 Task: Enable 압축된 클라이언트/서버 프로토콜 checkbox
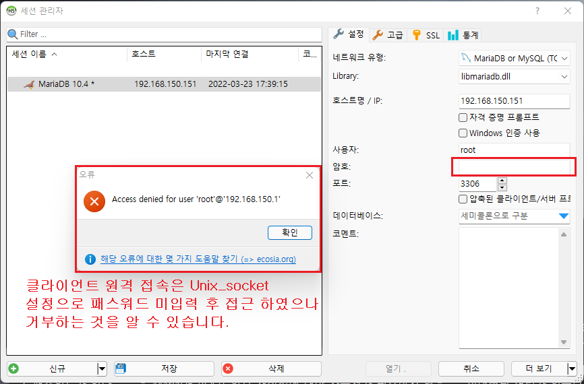(x=463, y=199)
